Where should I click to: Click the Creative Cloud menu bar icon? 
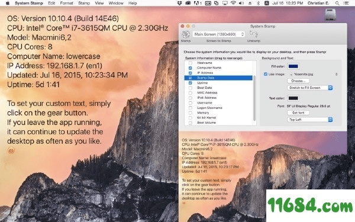(188, 3)
